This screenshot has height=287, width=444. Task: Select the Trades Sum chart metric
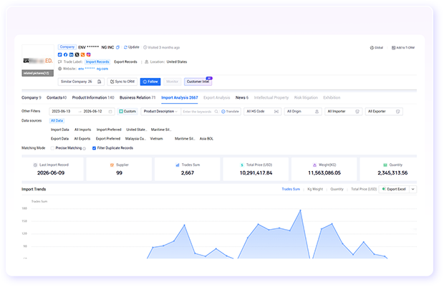pyautogui.click(x=291, y=189)
